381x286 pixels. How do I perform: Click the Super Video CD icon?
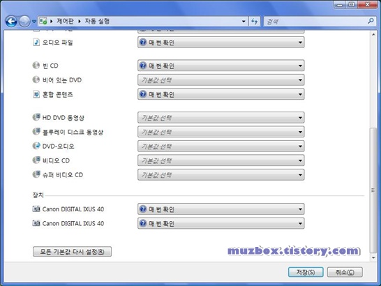click(36, 174)
